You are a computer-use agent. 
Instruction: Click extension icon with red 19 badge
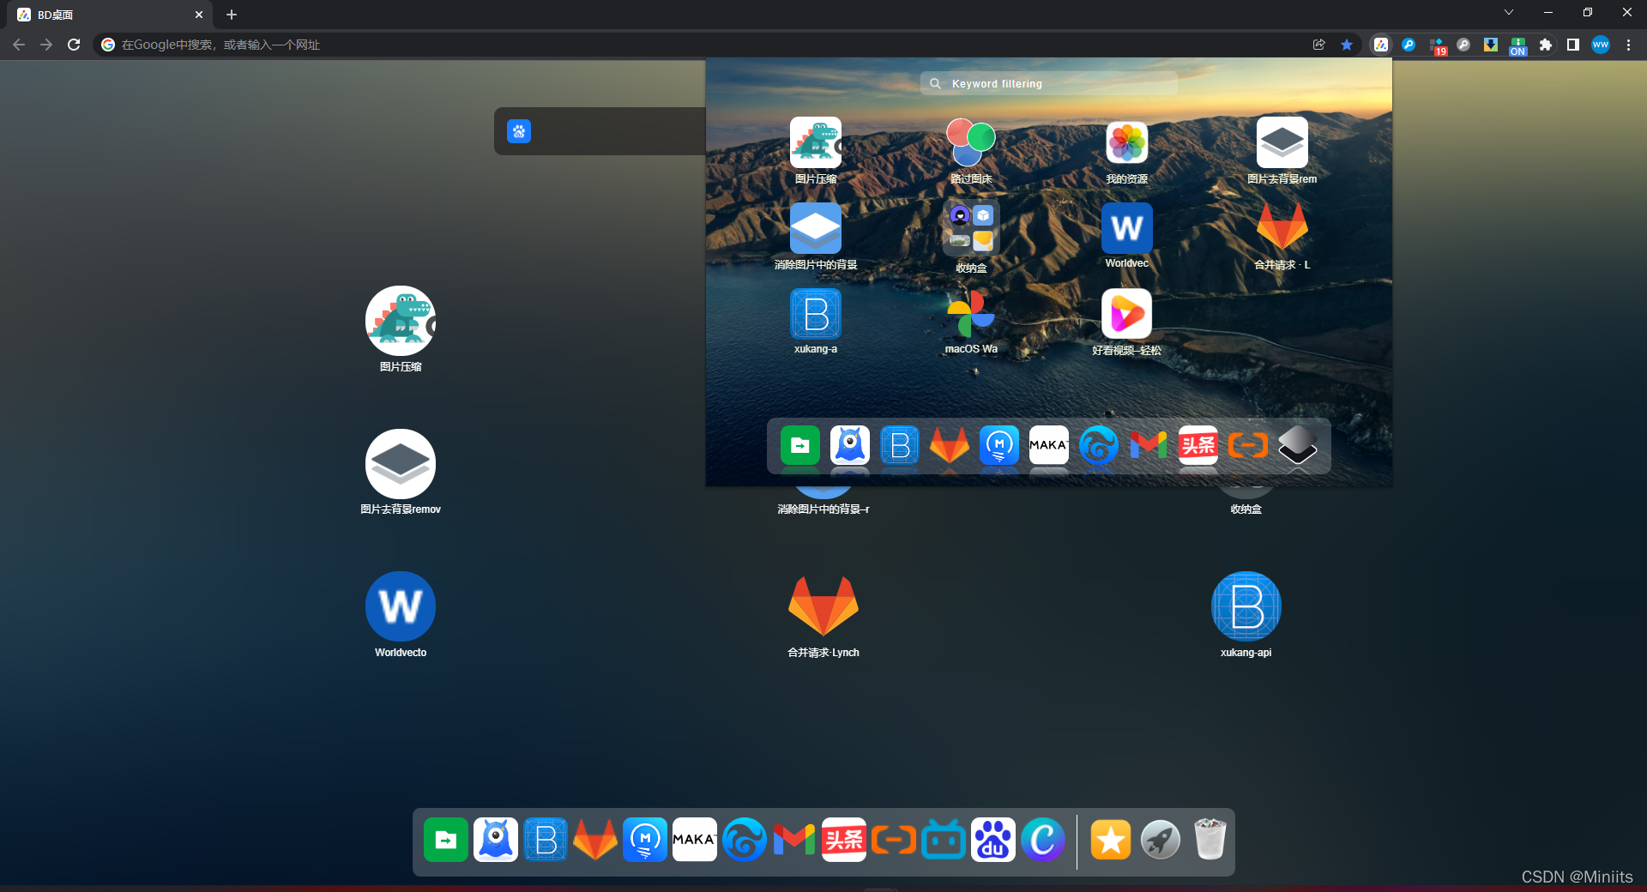coord(1437,45)
